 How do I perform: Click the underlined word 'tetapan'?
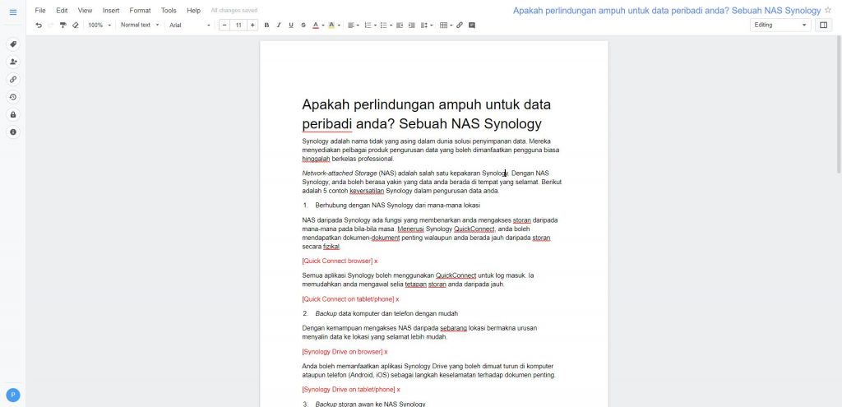click(415, 284)
